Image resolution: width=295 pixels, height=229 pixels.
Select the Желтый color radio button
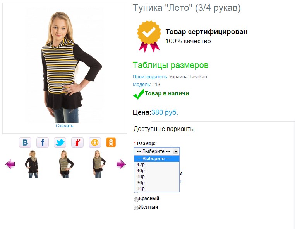pyautogui.click(x=136, y=208)
